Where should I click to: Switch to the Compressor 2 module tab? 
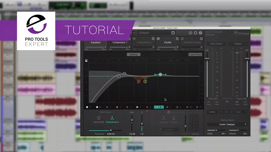point(144,43)
